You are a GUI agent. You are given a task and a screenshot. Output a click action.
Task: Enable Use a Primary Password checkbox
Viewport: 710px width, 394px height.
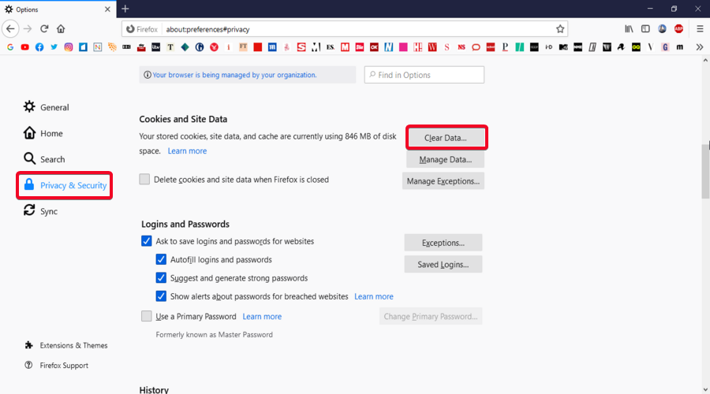[147, 317]
